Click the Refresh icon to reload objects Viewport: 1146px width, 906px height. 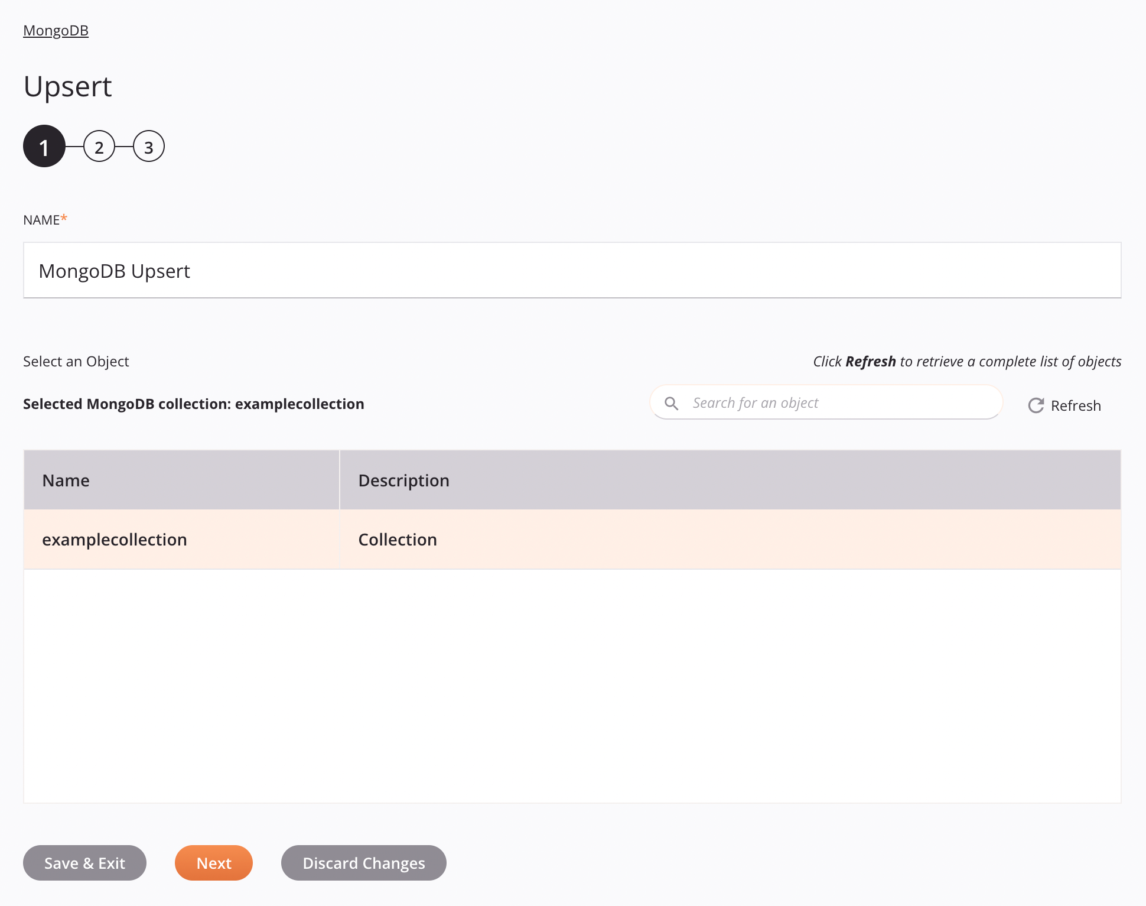[x=1034, y=405]
